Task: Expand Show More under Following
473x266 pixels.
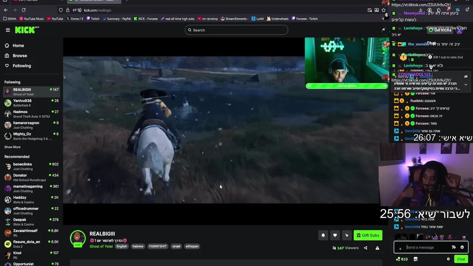Action: pyautogui.click(x=12, y=147)
